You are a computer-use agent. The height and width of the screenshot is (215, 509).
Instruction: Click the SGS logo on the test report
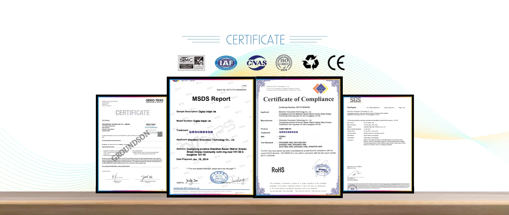355,100
